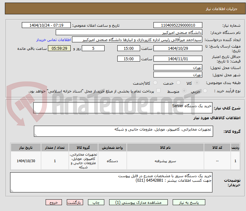
Task: Click the product group cell in table row
Action: [x=83, y=161]
